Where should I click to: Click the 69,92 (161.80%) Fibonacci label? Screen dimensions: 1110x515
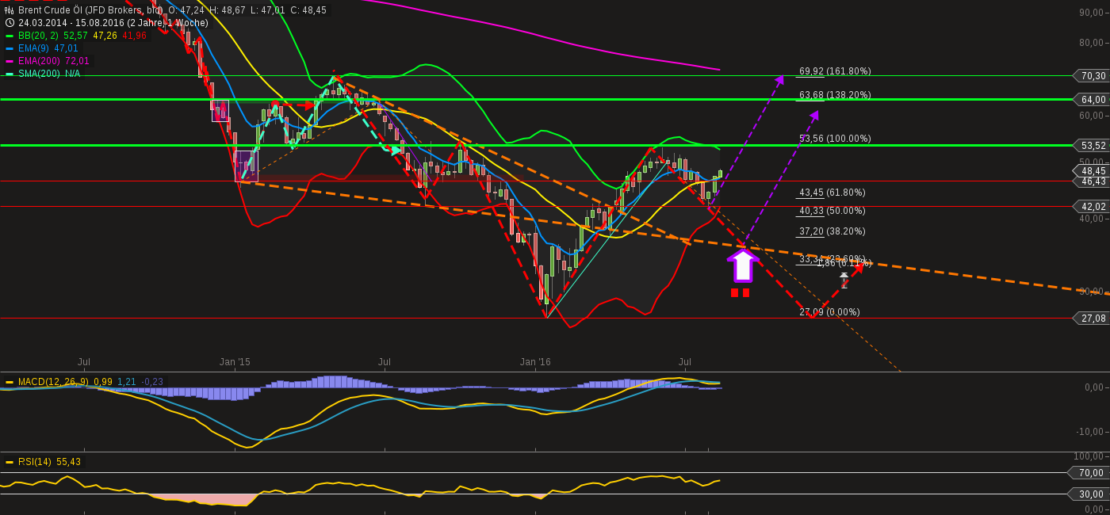(x=835, y=71)
